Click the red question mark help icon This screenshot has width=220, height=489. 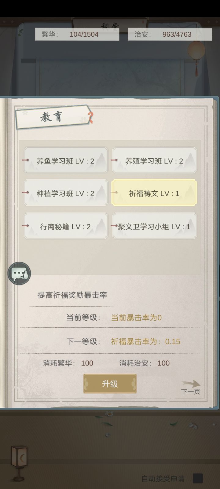[x=90, y=117]
